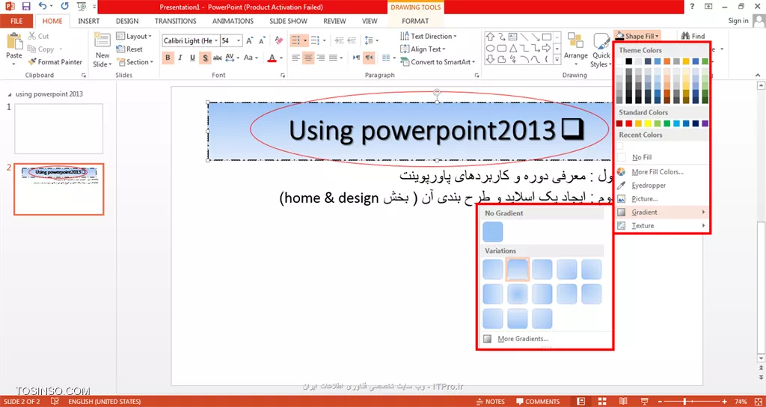Open font color dropdown arrow
The width and height of the screenshot is (766, 407).
tap(281, 58)
